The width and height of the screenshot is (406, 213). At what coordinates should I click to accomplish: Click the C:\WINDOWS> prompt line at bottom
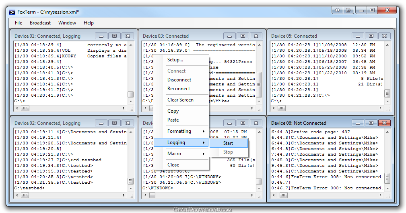coord(158,188)
